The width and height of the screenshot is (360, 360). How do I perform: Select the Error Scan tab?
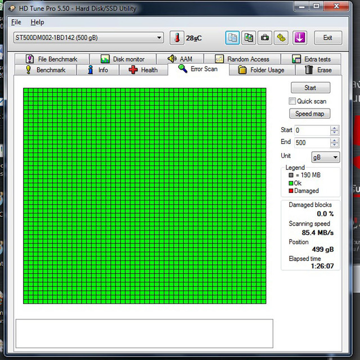[199, 69]
